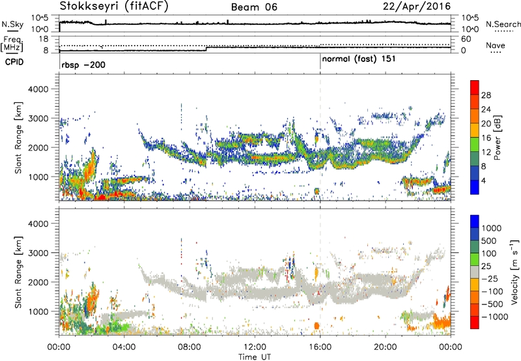Click the '2000' slant range tick on the velocity panel
521x361 pixels.
(x=38, y=282)
